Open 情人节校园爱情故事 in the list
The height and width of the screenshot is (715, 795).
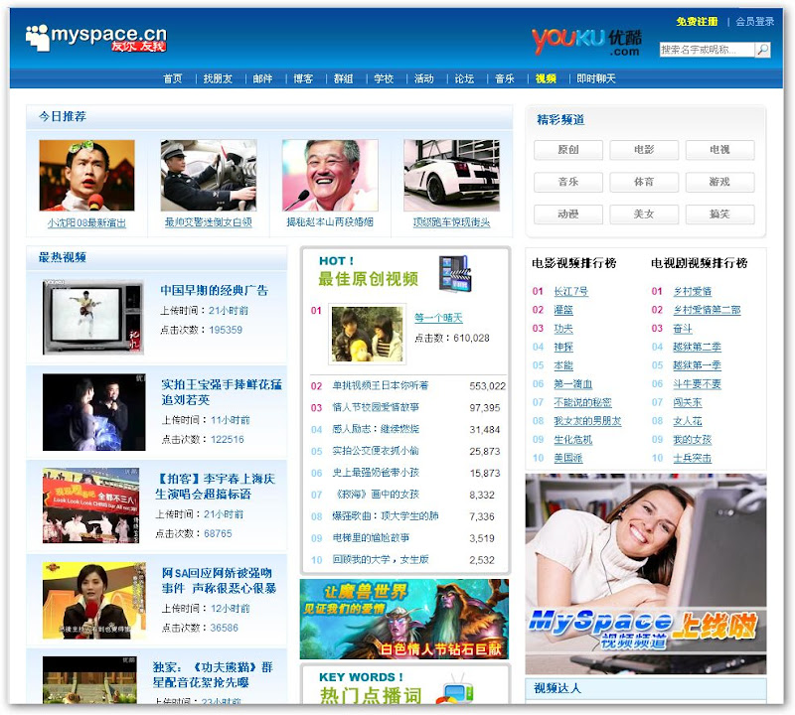(376, 407)
